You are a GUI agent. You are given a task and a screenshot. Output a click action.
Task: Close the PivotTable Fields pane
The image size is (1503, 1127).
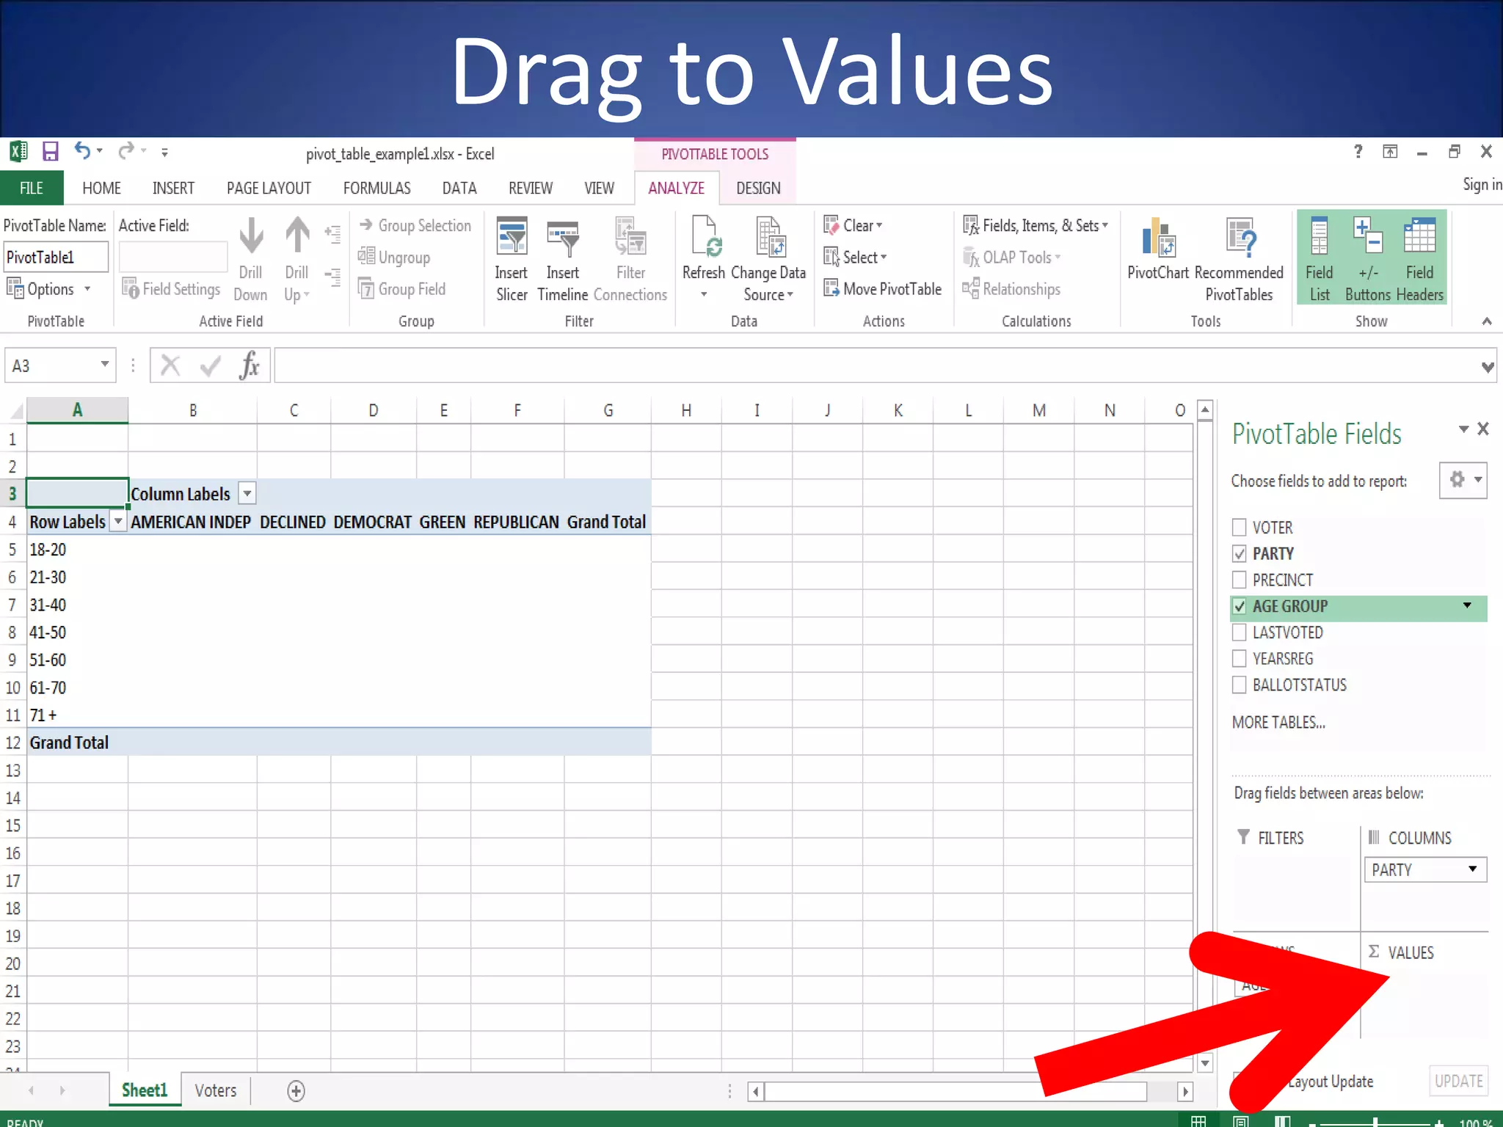click(x=1483, y=428)
